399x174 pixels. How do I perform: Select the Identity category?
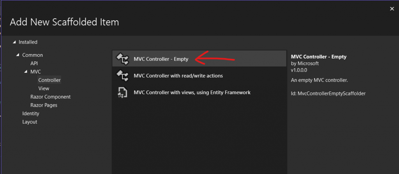(31, 114)
